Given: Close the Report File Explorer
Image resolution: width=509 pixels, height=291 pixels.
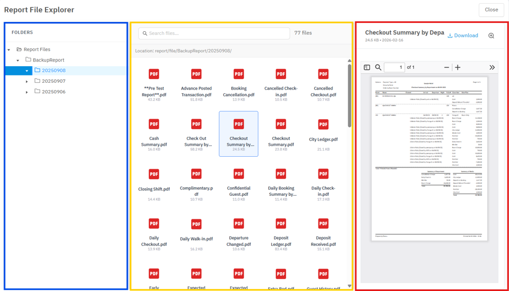Looking at the screenshot, I should pos(491,10).
